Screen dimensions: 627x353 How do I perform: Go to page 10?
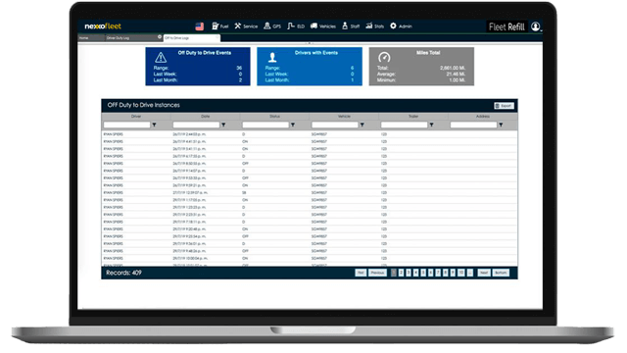coord(461,273)
